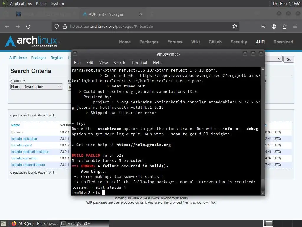Click the Packages link under AUR subnav
The height and width of the screenshot is (227, 302).
click(39, 58)
